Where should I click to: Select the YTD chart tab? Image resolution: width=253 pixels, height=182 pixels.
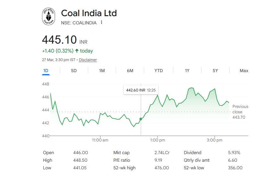point(158,71)
